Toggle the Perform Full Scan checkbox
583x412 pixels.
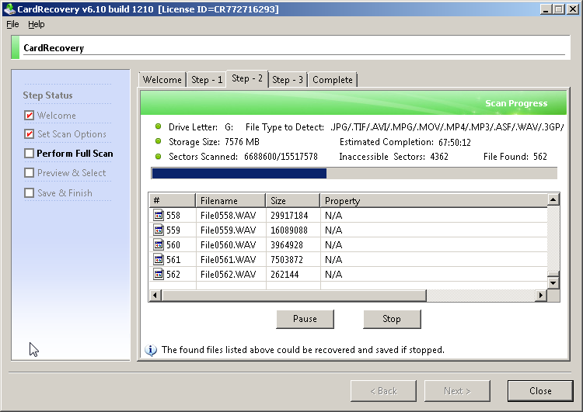(29, 154)
